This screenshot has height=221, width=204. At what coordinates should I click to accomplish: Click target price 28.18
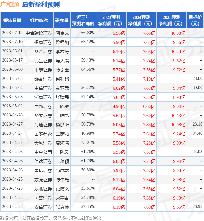pos(197,124)
